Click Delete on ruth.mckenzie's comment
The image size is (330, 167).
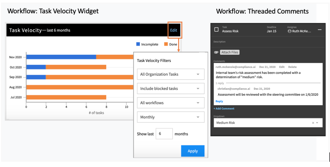292,67
